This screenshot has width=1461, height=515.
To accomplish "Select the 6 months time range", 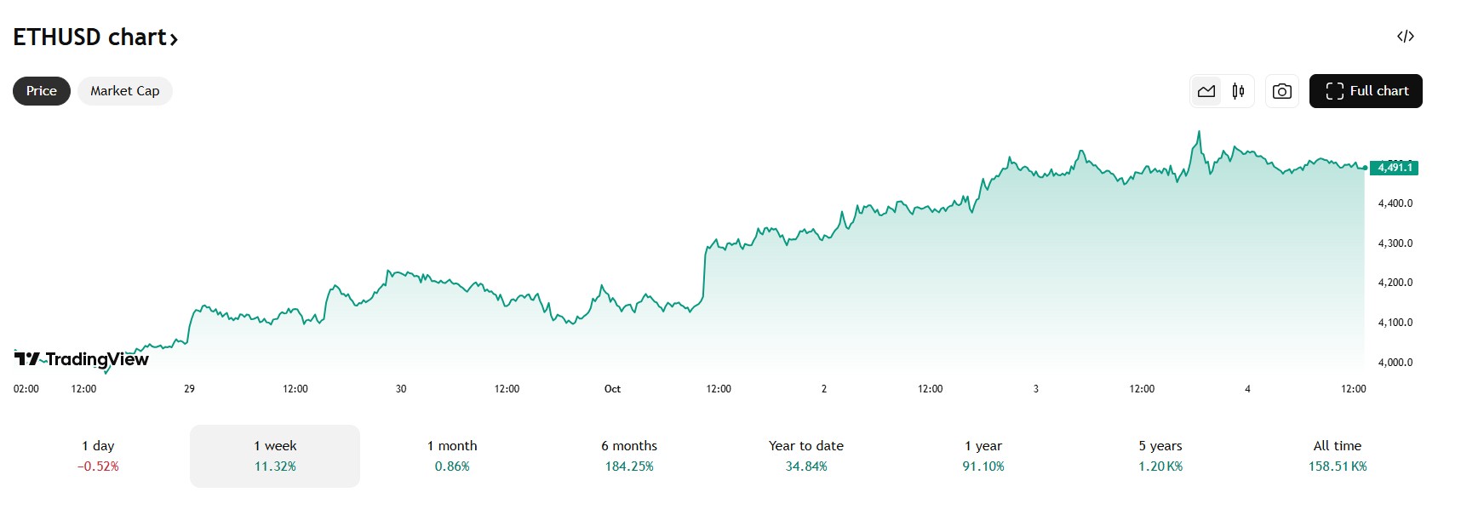I will click(629, 455).
